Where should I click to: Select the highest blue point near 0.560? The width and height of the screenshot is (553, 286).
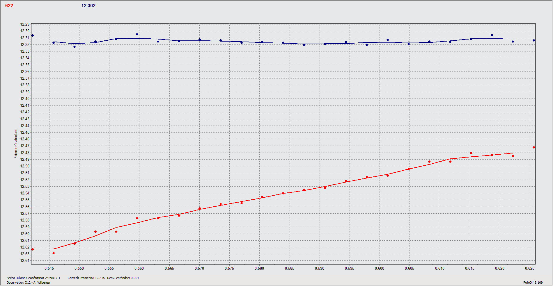[x=137, y=34]
